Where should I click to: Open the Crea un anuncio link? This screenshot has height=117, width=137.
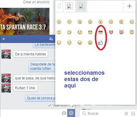[x=36, y=2]
